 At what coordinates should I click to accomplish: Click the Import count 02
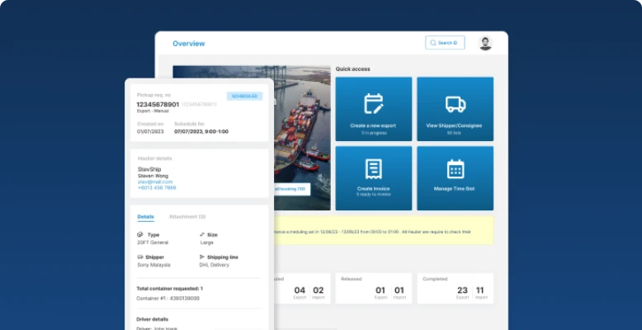click(319, 290)
